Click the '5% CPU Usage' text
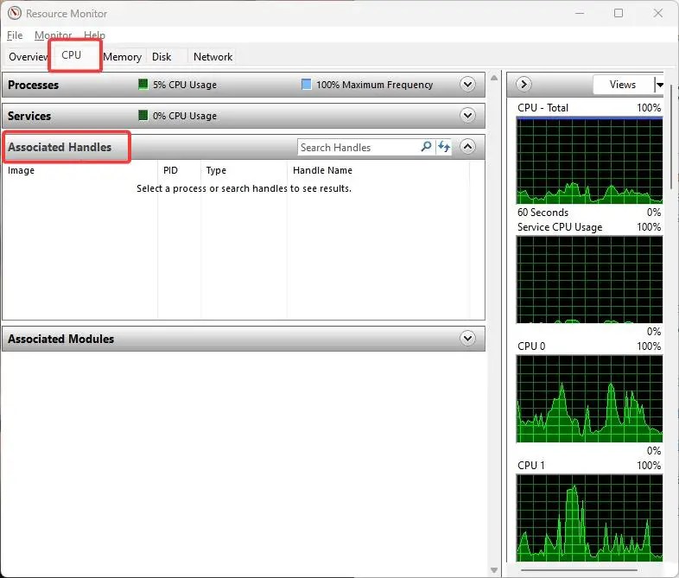 [185, 85]
